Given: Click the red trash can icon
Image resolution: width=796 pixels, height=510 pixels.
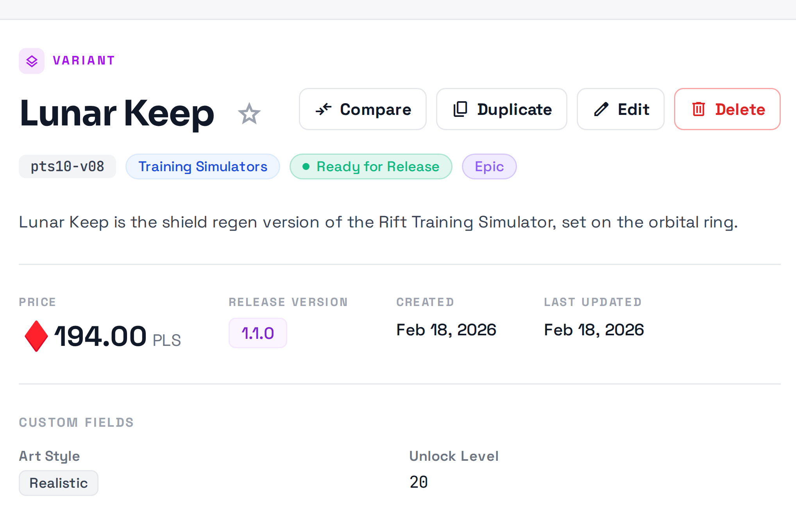Looking at the screenshot, I should pos(699,109).
